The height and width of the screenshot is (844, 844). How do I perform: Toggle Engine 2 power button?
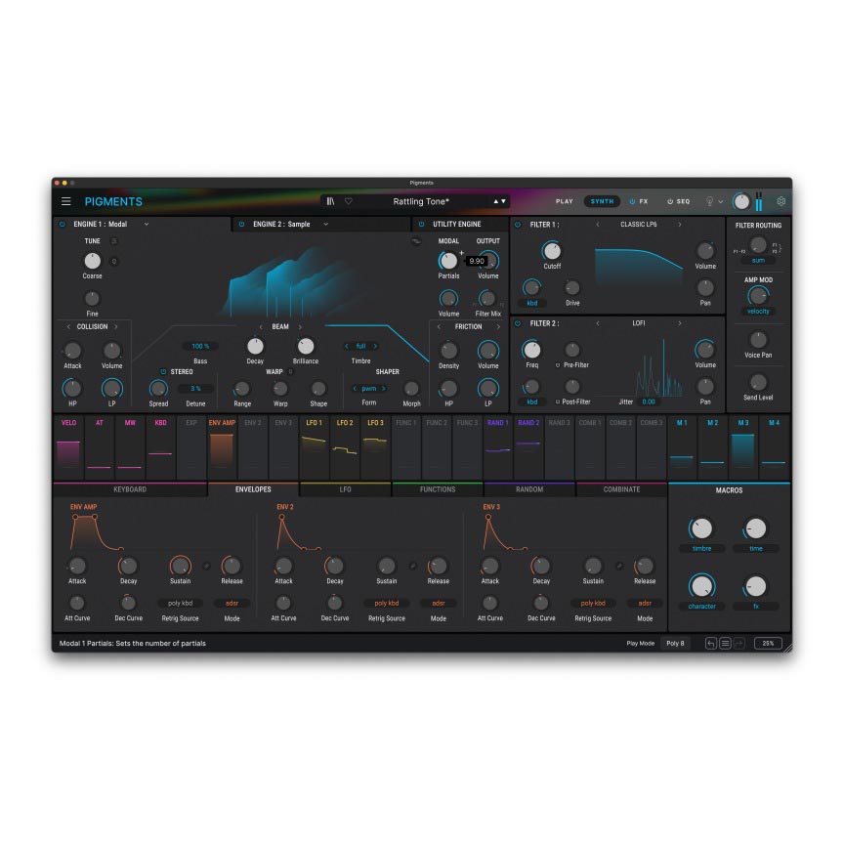pyautogui.click(x=241, y=224)
